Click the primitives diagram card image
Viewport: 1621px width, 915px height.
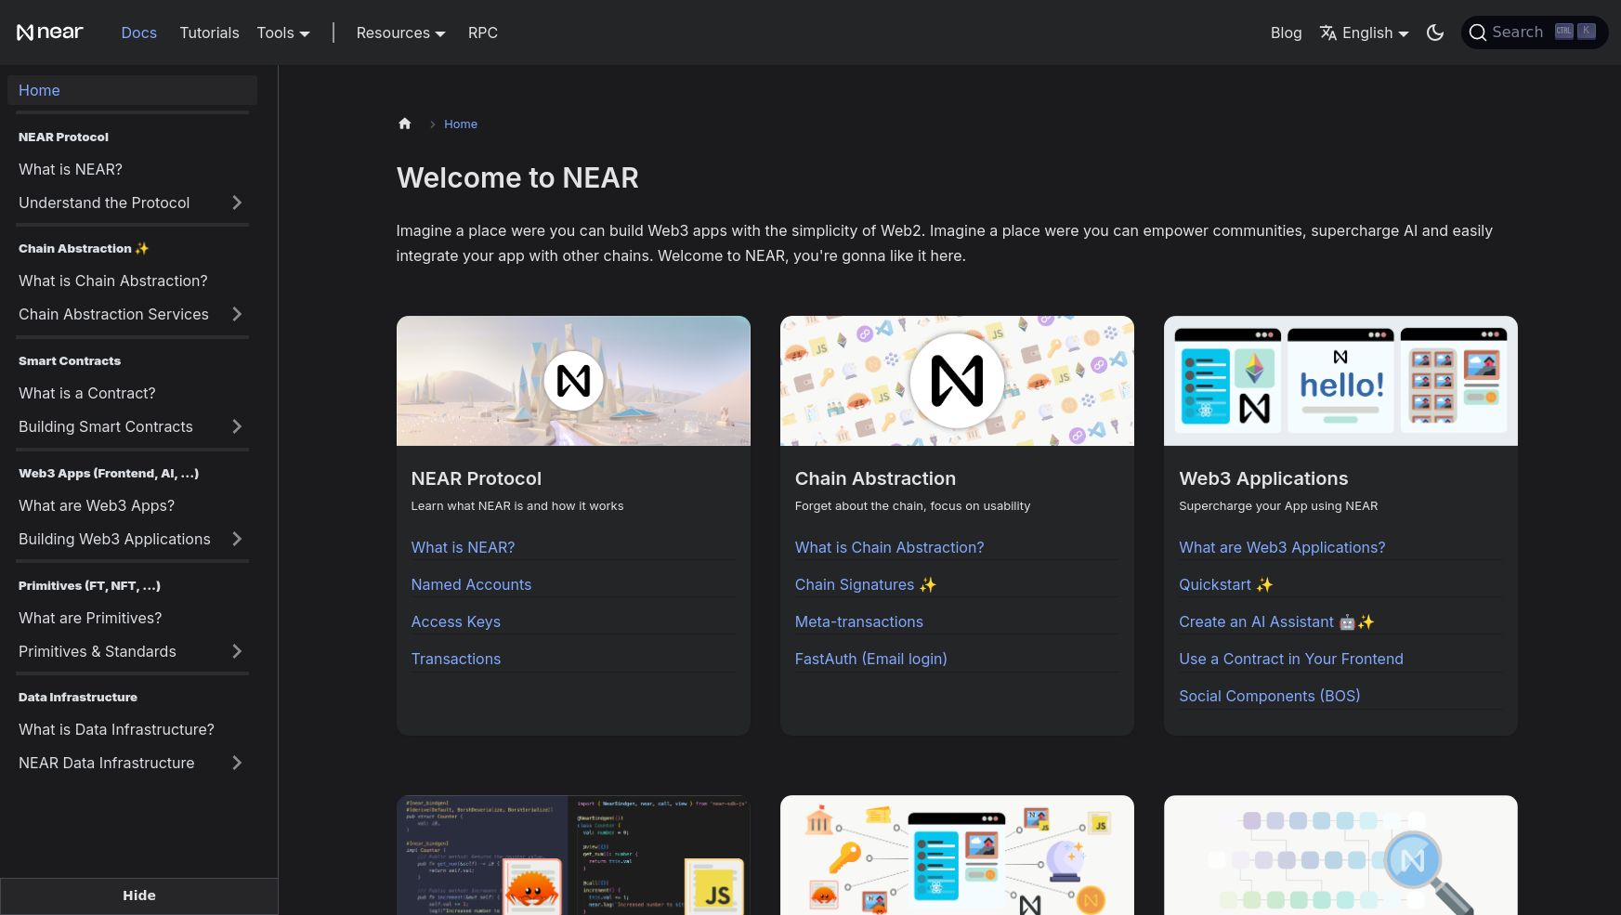coord(957,855)
